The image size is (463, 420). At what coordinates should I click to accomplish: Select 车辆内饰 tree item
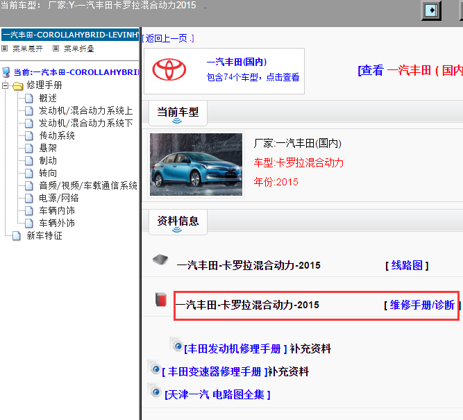(57, 211)
